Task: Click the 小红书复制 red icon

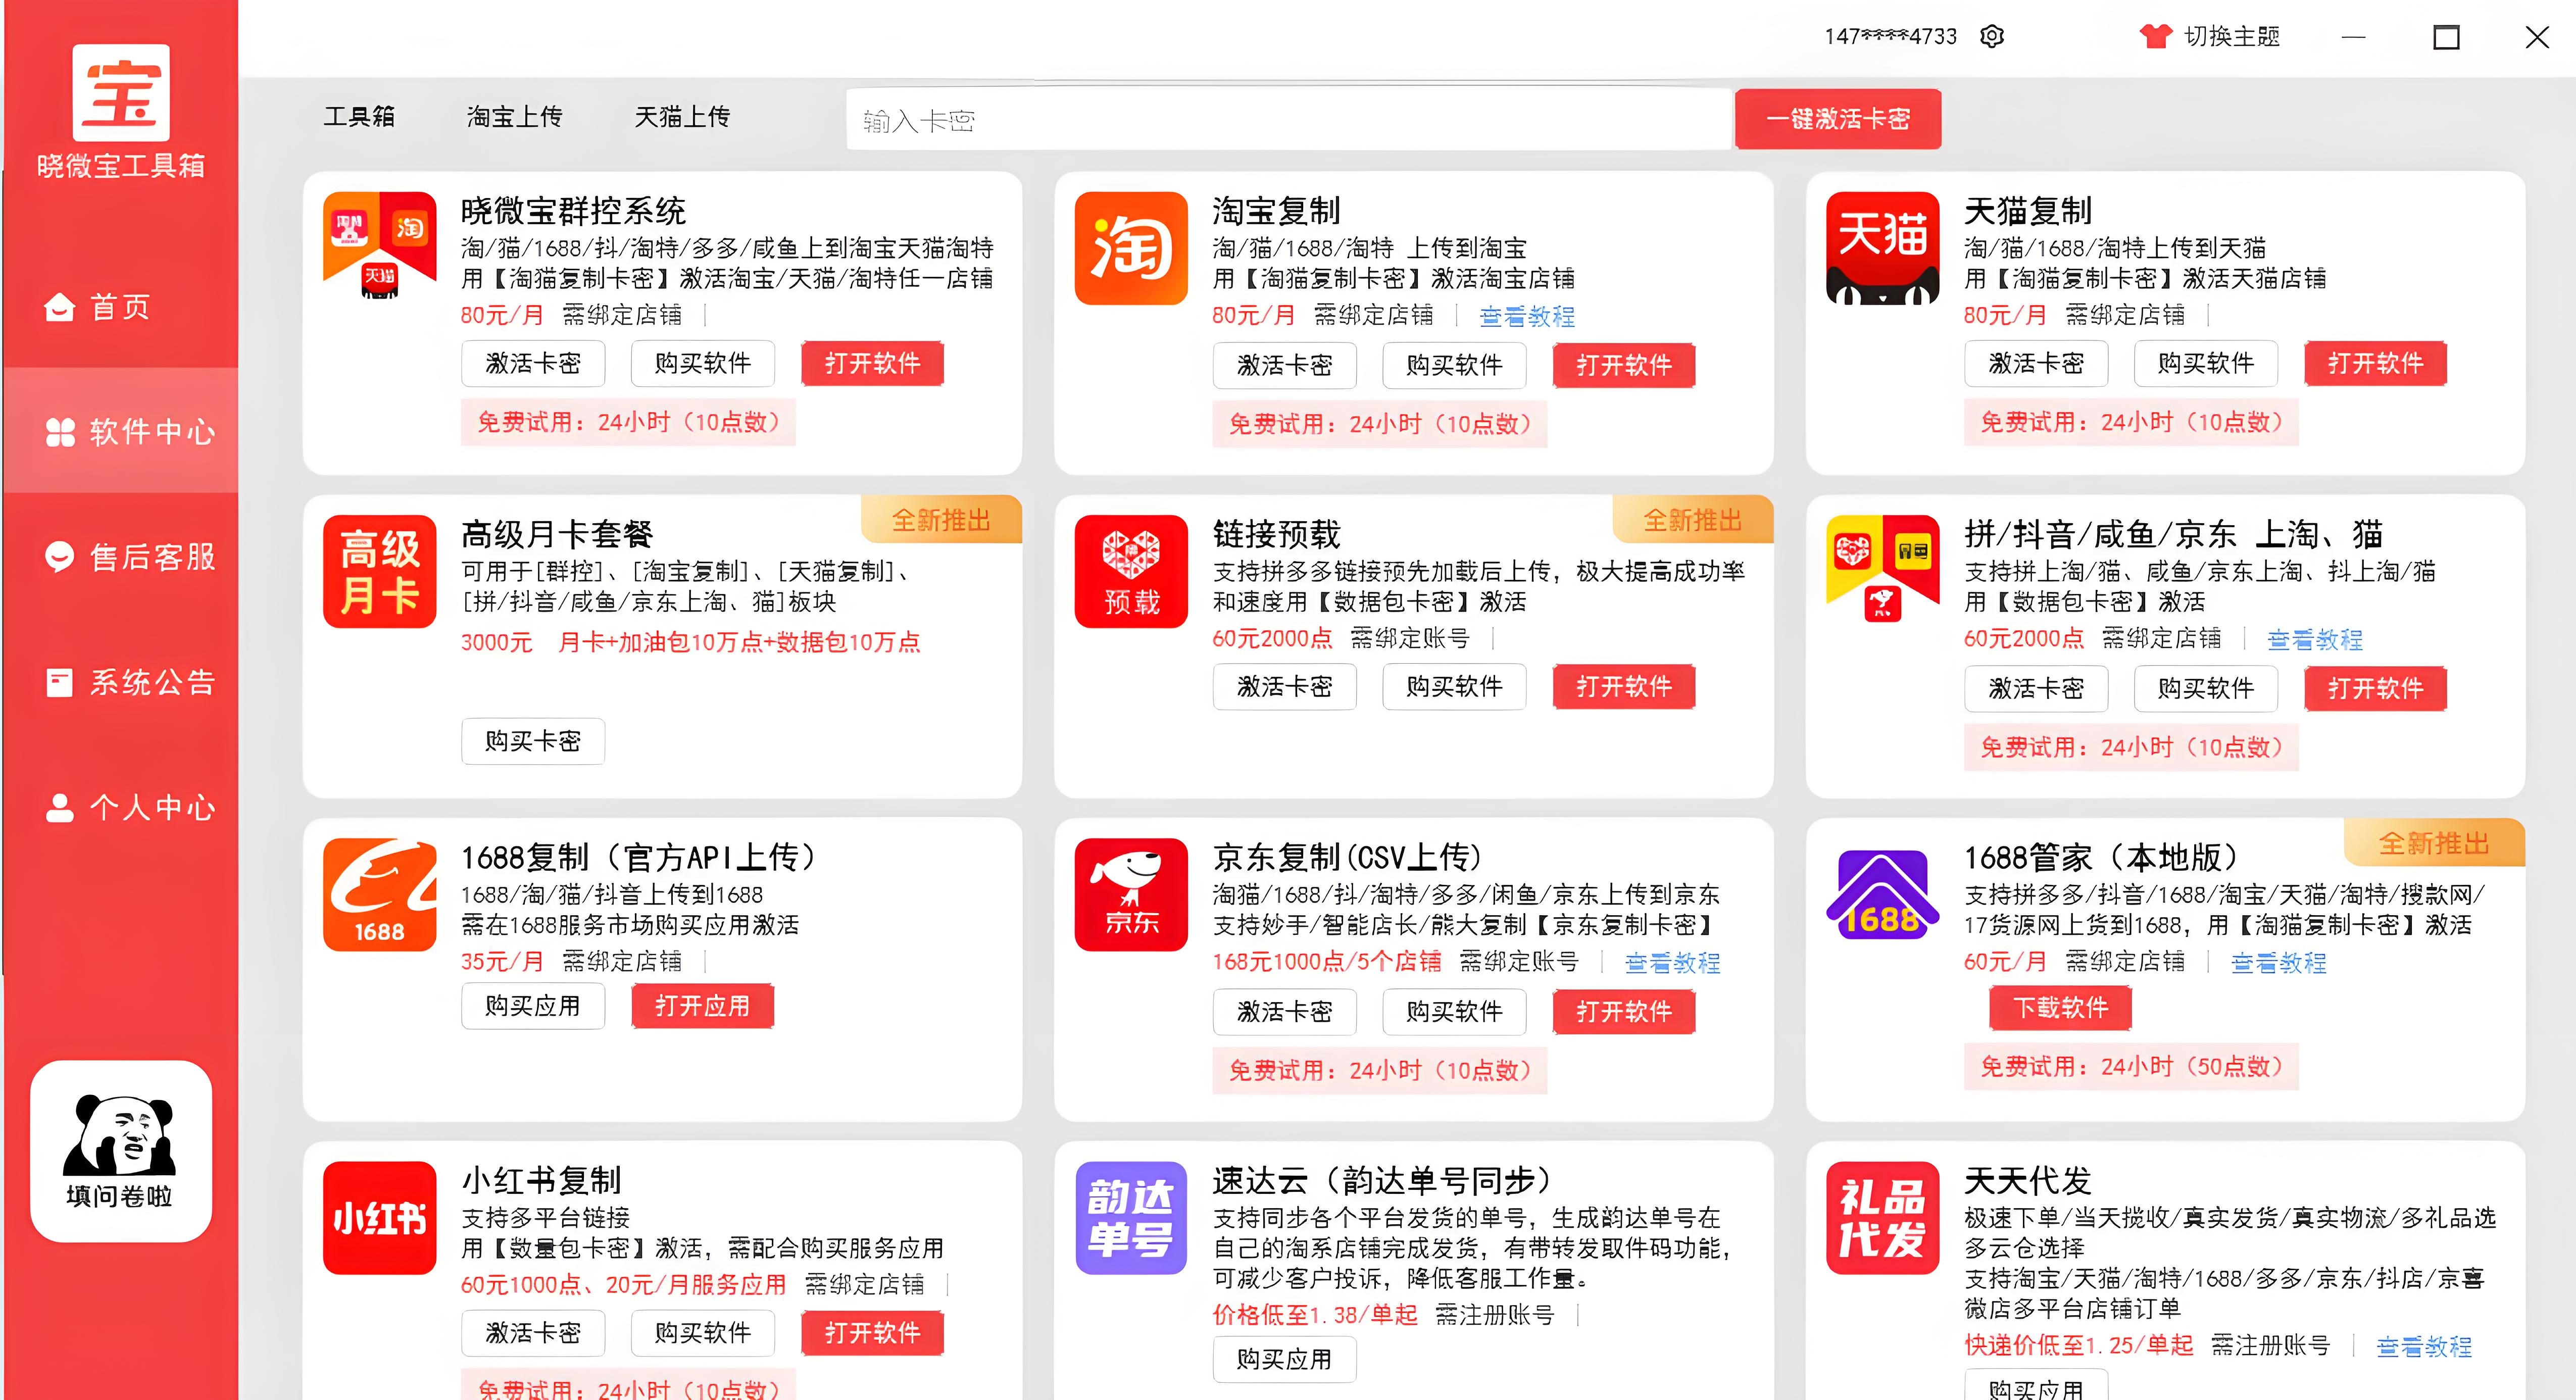Action: (x=379, y=1217)
